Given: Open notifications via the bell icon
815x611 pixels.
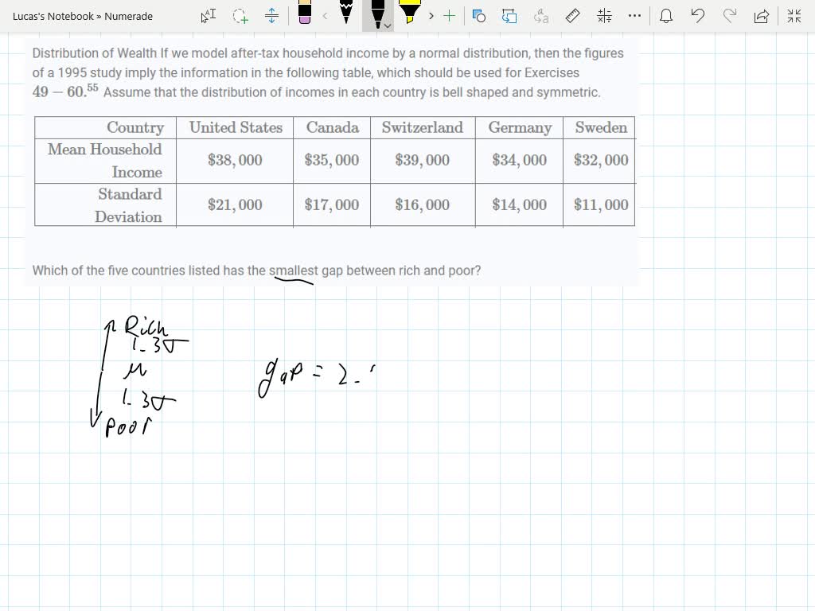Looking at the screenshot, I should point(666,16).
